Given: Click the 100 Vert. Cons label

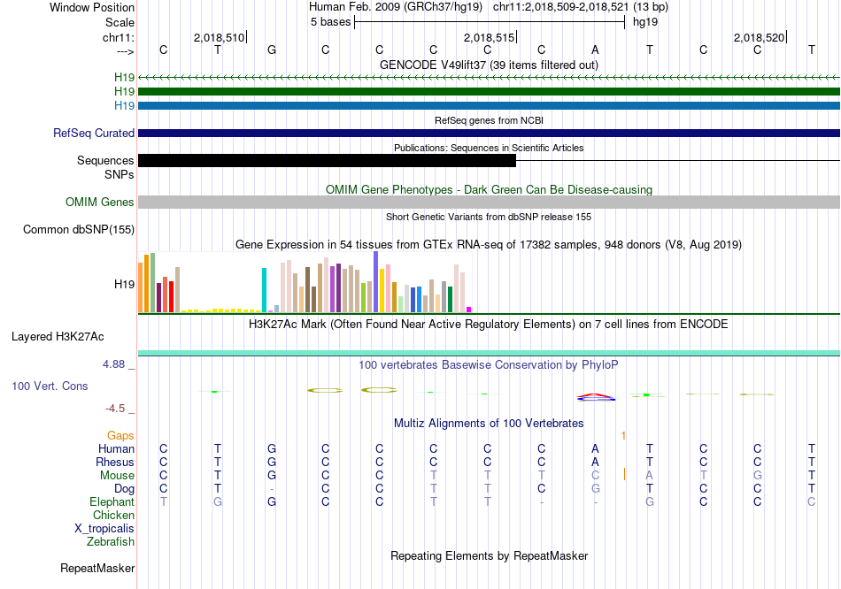Looking at the screenshot, I should click(x=50, y=386).
